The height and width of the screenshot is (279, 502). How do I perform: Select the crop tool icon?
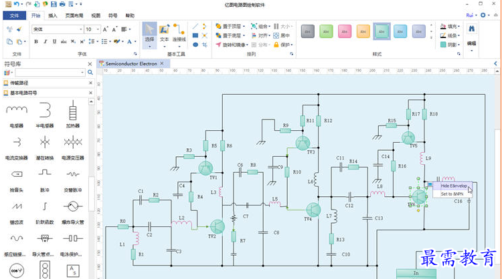click(x=205, y=45)
